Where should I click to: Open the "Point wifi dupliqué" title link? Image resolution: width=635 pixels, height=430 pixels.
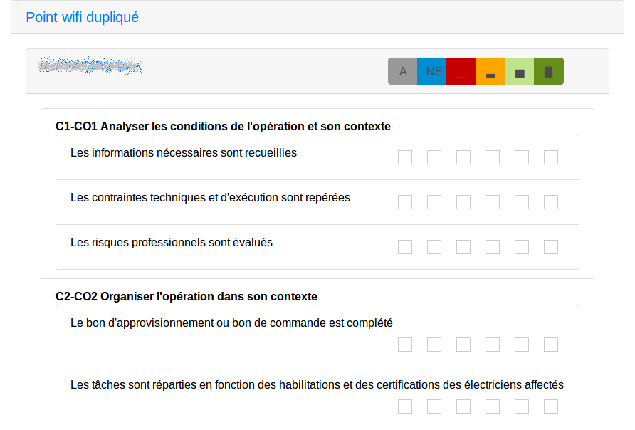click(x=82, y=17)
